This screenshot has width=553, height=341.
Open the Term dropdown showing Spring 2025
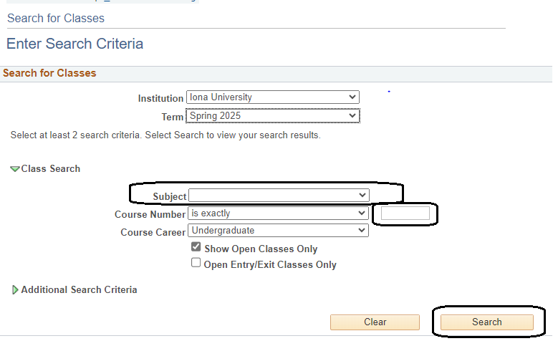tap(272, 115)
